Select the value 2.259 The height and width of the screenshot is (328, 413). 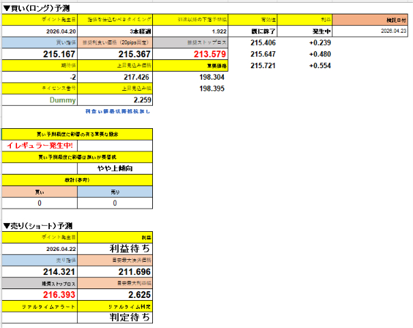pos(115,100)
